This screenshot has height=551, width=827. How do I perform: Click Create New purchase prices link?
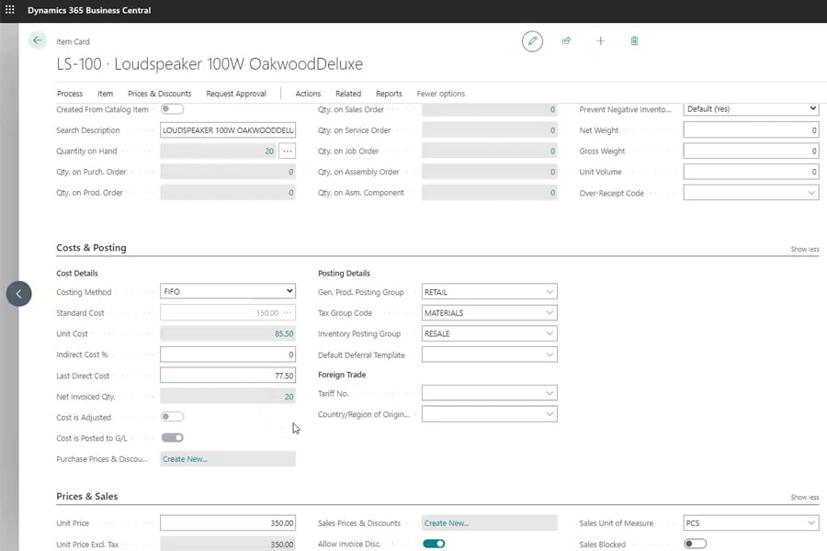pos(185,459)
